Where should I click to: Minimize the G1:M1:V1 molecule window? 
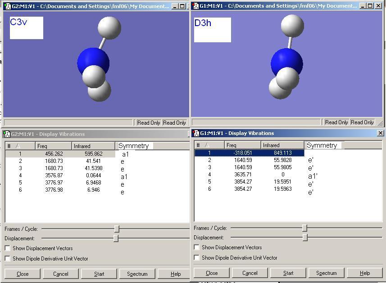point(363,6)
